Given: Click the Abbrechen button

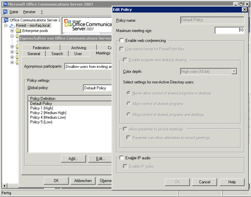Looking at the screenshot, I should click(x=83, y=181).
